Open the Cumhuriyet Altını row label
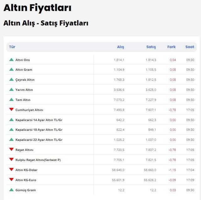 click(x=29, y=110)
